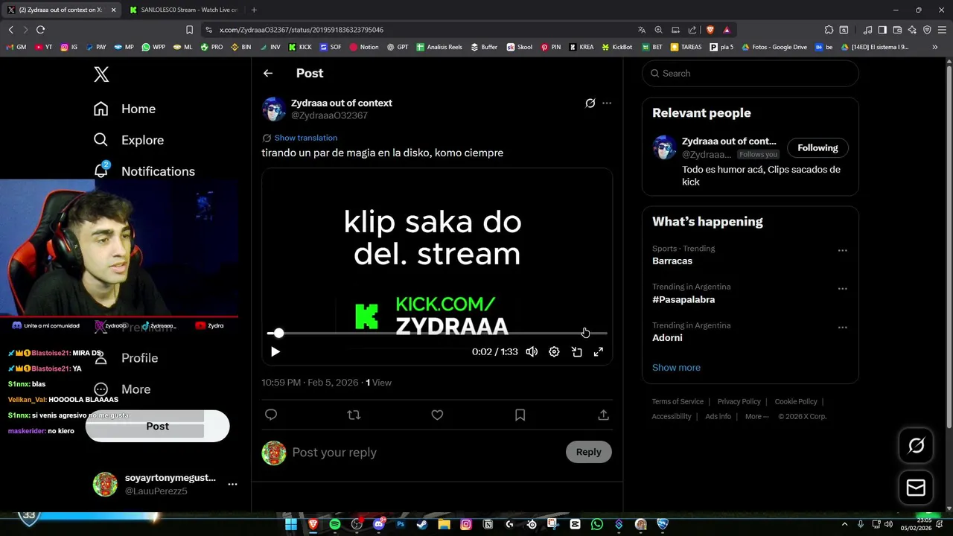Open browser extensions puzzle icon
953x536 pixels.
pos(829,30)
